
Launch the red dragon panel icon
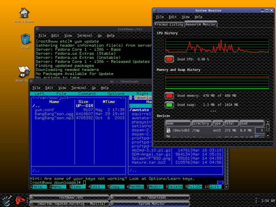coord(20,200)
